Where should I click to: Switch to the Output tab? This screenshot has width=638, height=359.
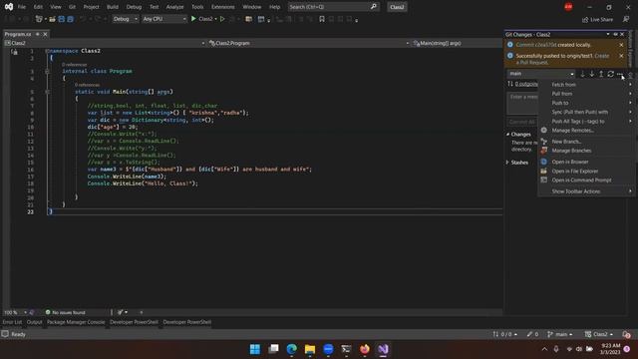[34, 322]
